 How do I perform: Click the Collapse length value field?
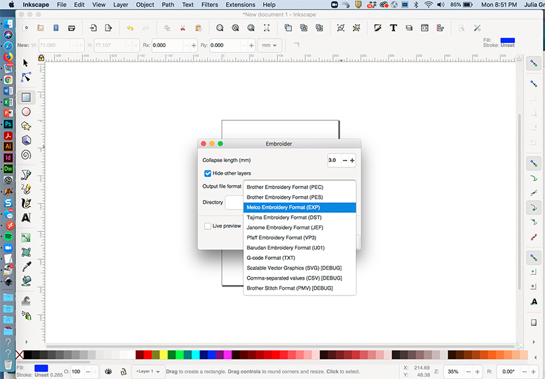pos(334,161)
